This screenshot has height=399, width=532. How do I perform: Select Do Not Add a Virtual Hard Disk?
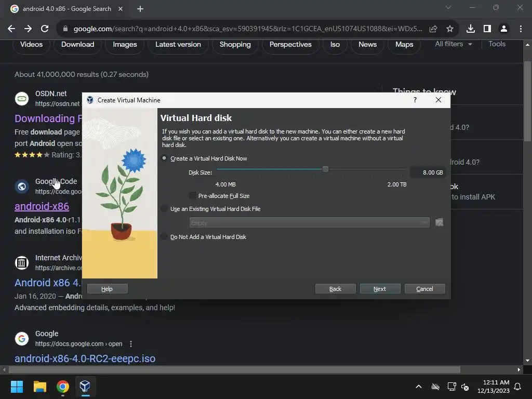tap(164, 237)
